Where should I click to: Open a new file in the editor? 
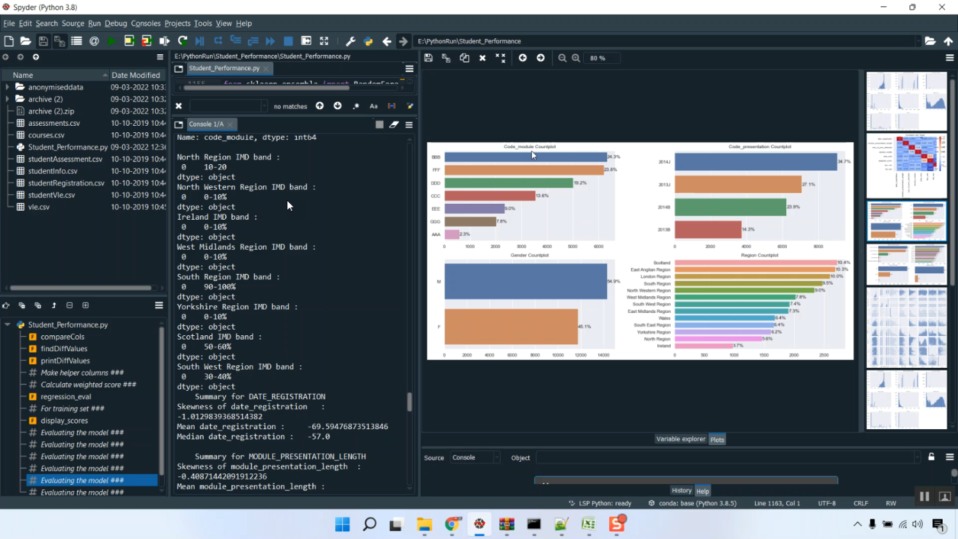click(9, 41)
